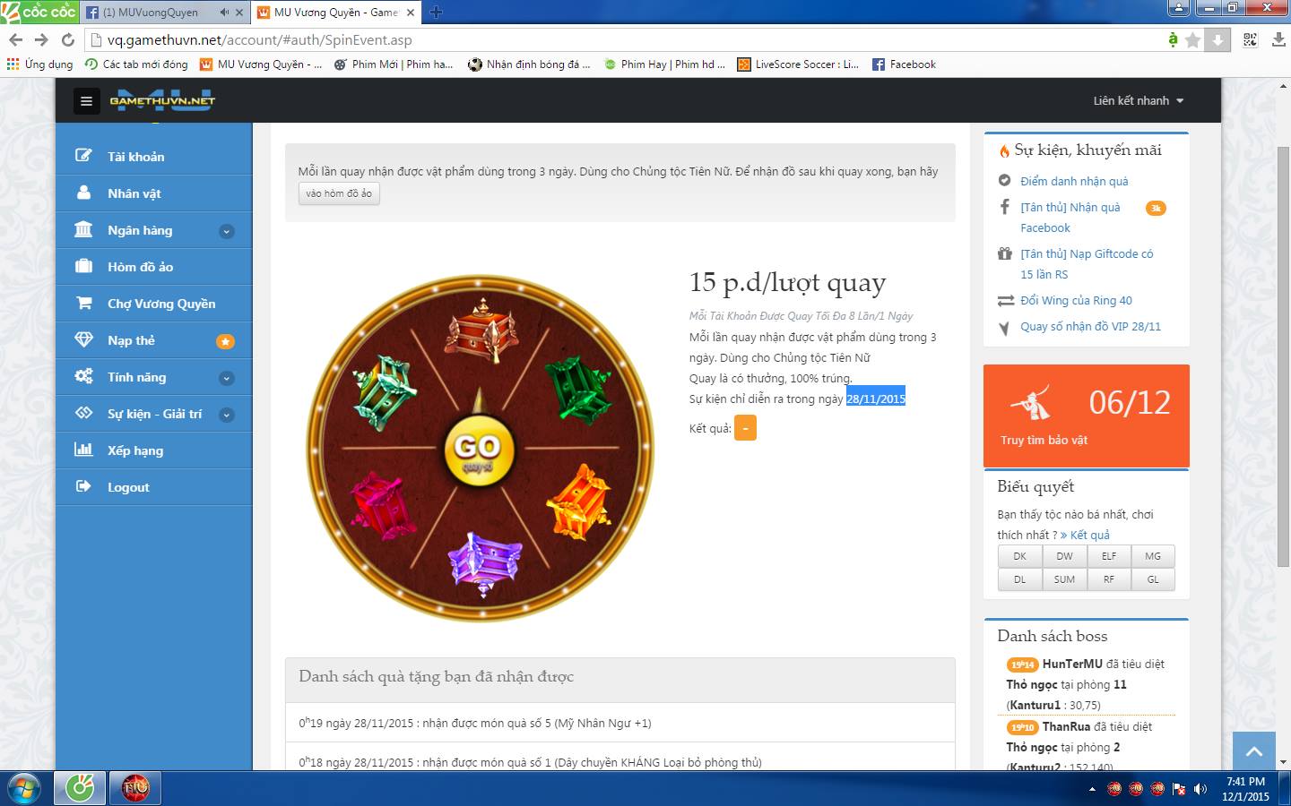Open the QR code extension icon
This screenshot has width=1291, height=806.
(x=1250, y=40)
